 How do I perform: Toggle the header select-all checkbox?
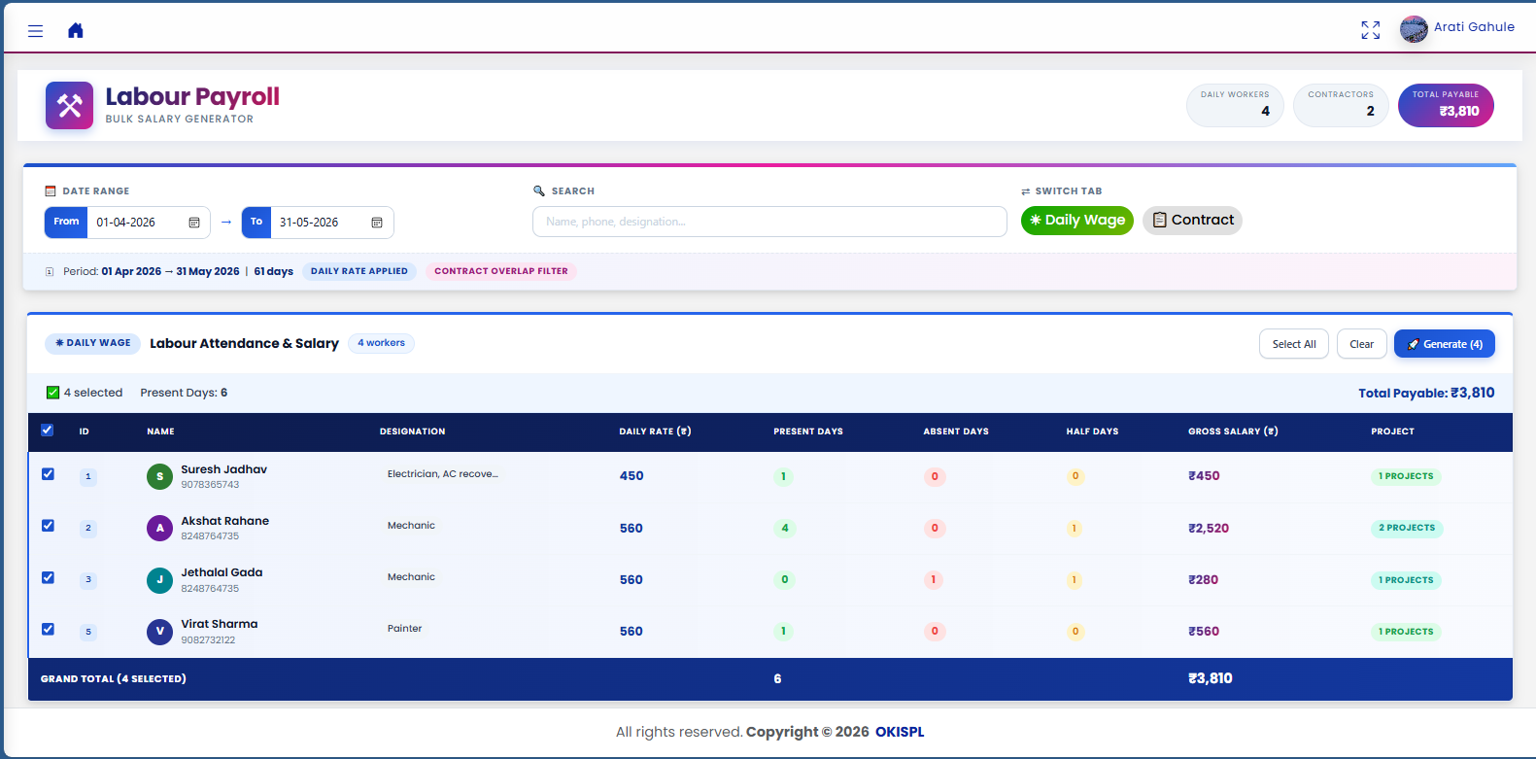pos(47,430)
